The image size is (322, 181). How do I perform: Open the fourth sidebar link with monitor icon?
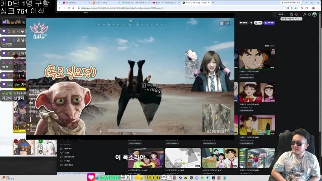(65, 161)
